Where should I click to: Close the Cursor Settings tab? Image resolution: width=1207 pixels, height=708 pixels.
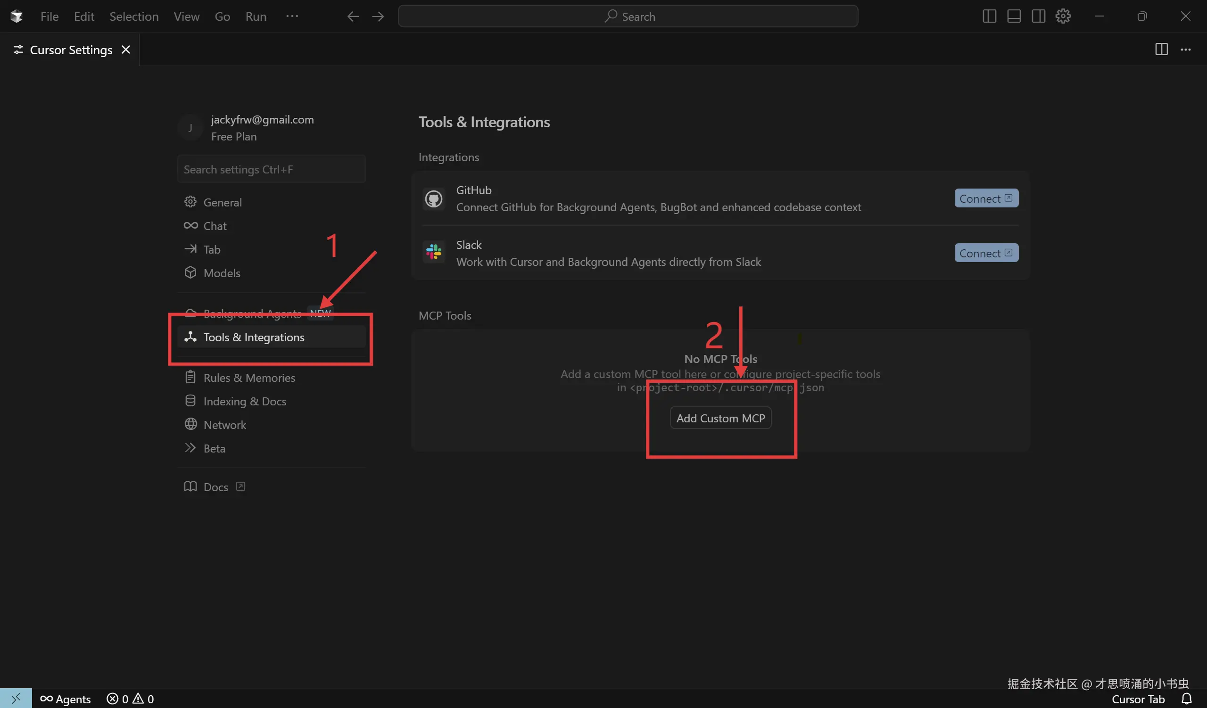(125, 50)
